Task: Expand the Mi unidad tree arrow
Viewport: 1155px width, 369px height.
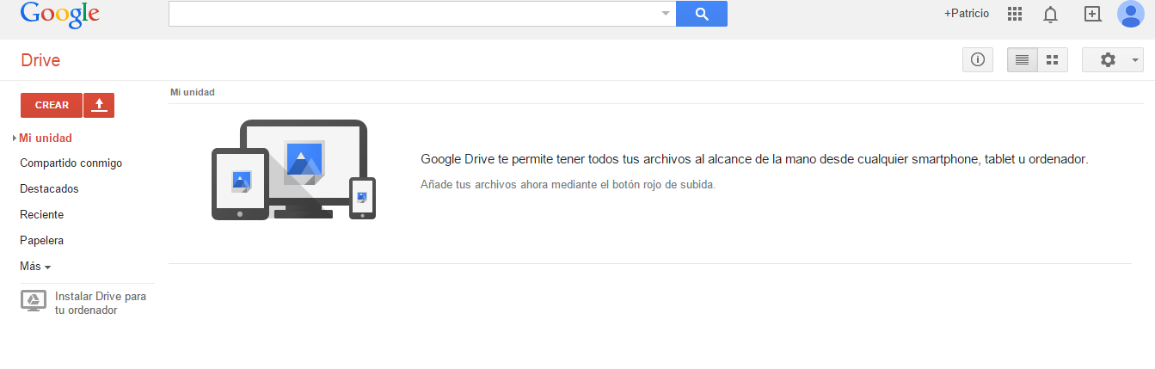Action: (15, 138)
